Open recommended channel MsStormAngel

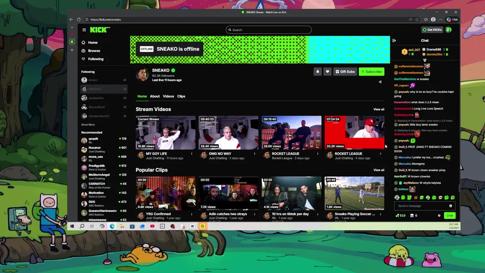(x=104, y=176)
